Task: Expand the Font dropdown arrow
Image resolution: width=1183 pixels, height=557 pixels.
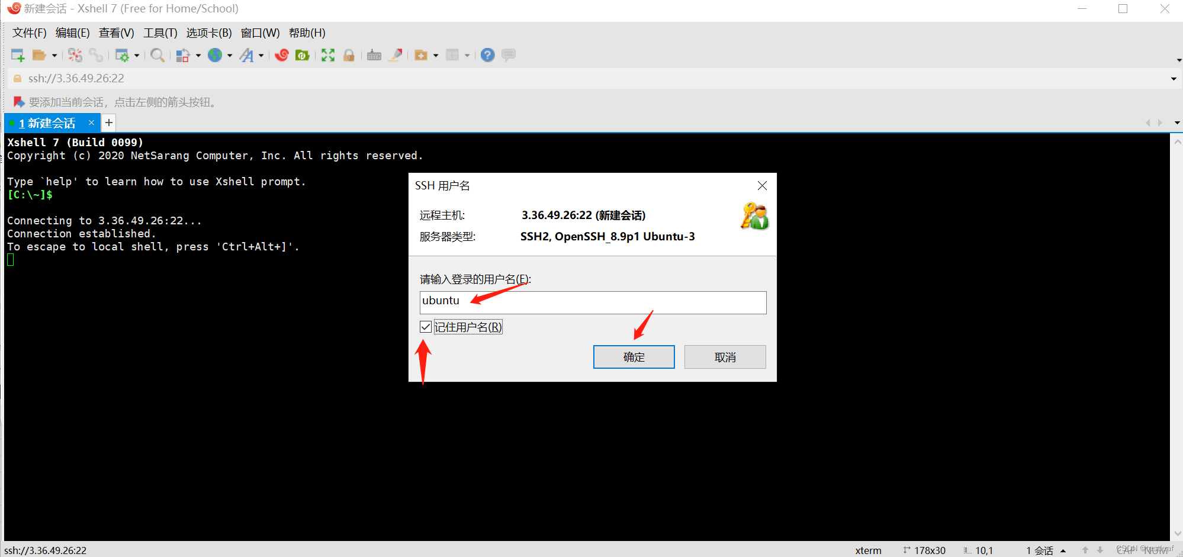Action: click(x=261, y=56)
